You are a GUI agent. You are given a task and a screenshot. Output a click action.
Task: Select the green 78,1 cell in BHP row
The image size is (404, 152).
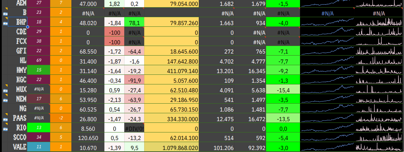coord(134,23)
